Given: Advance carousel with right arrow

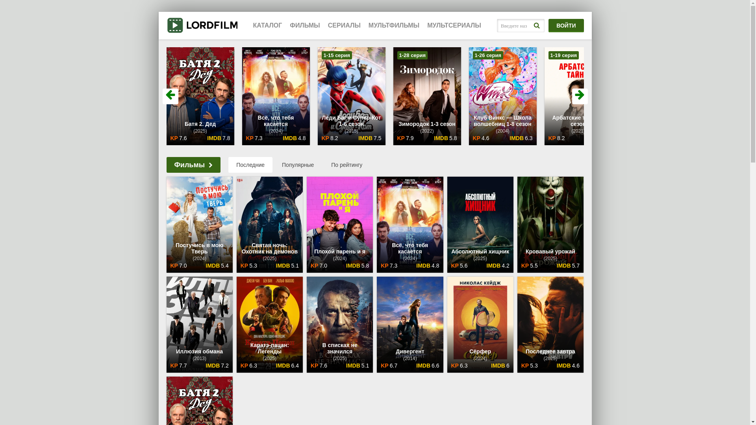Looking at the screenshot, I should 580,96.
